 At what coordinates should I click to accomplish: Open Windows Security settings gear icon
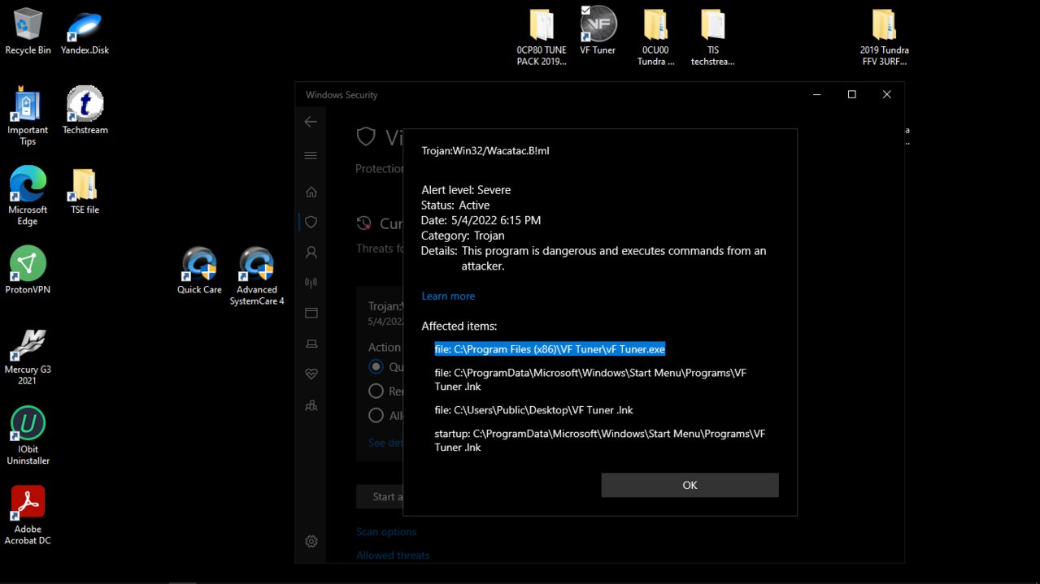pyautogui.click(x=311, y=541)
